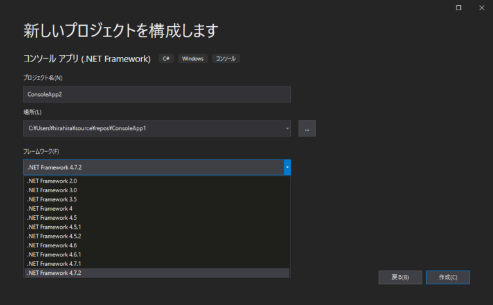Choose .NET Framework 4.7.1 entry
The width and height of the screenshot is (493, 305).
[157, 264]
